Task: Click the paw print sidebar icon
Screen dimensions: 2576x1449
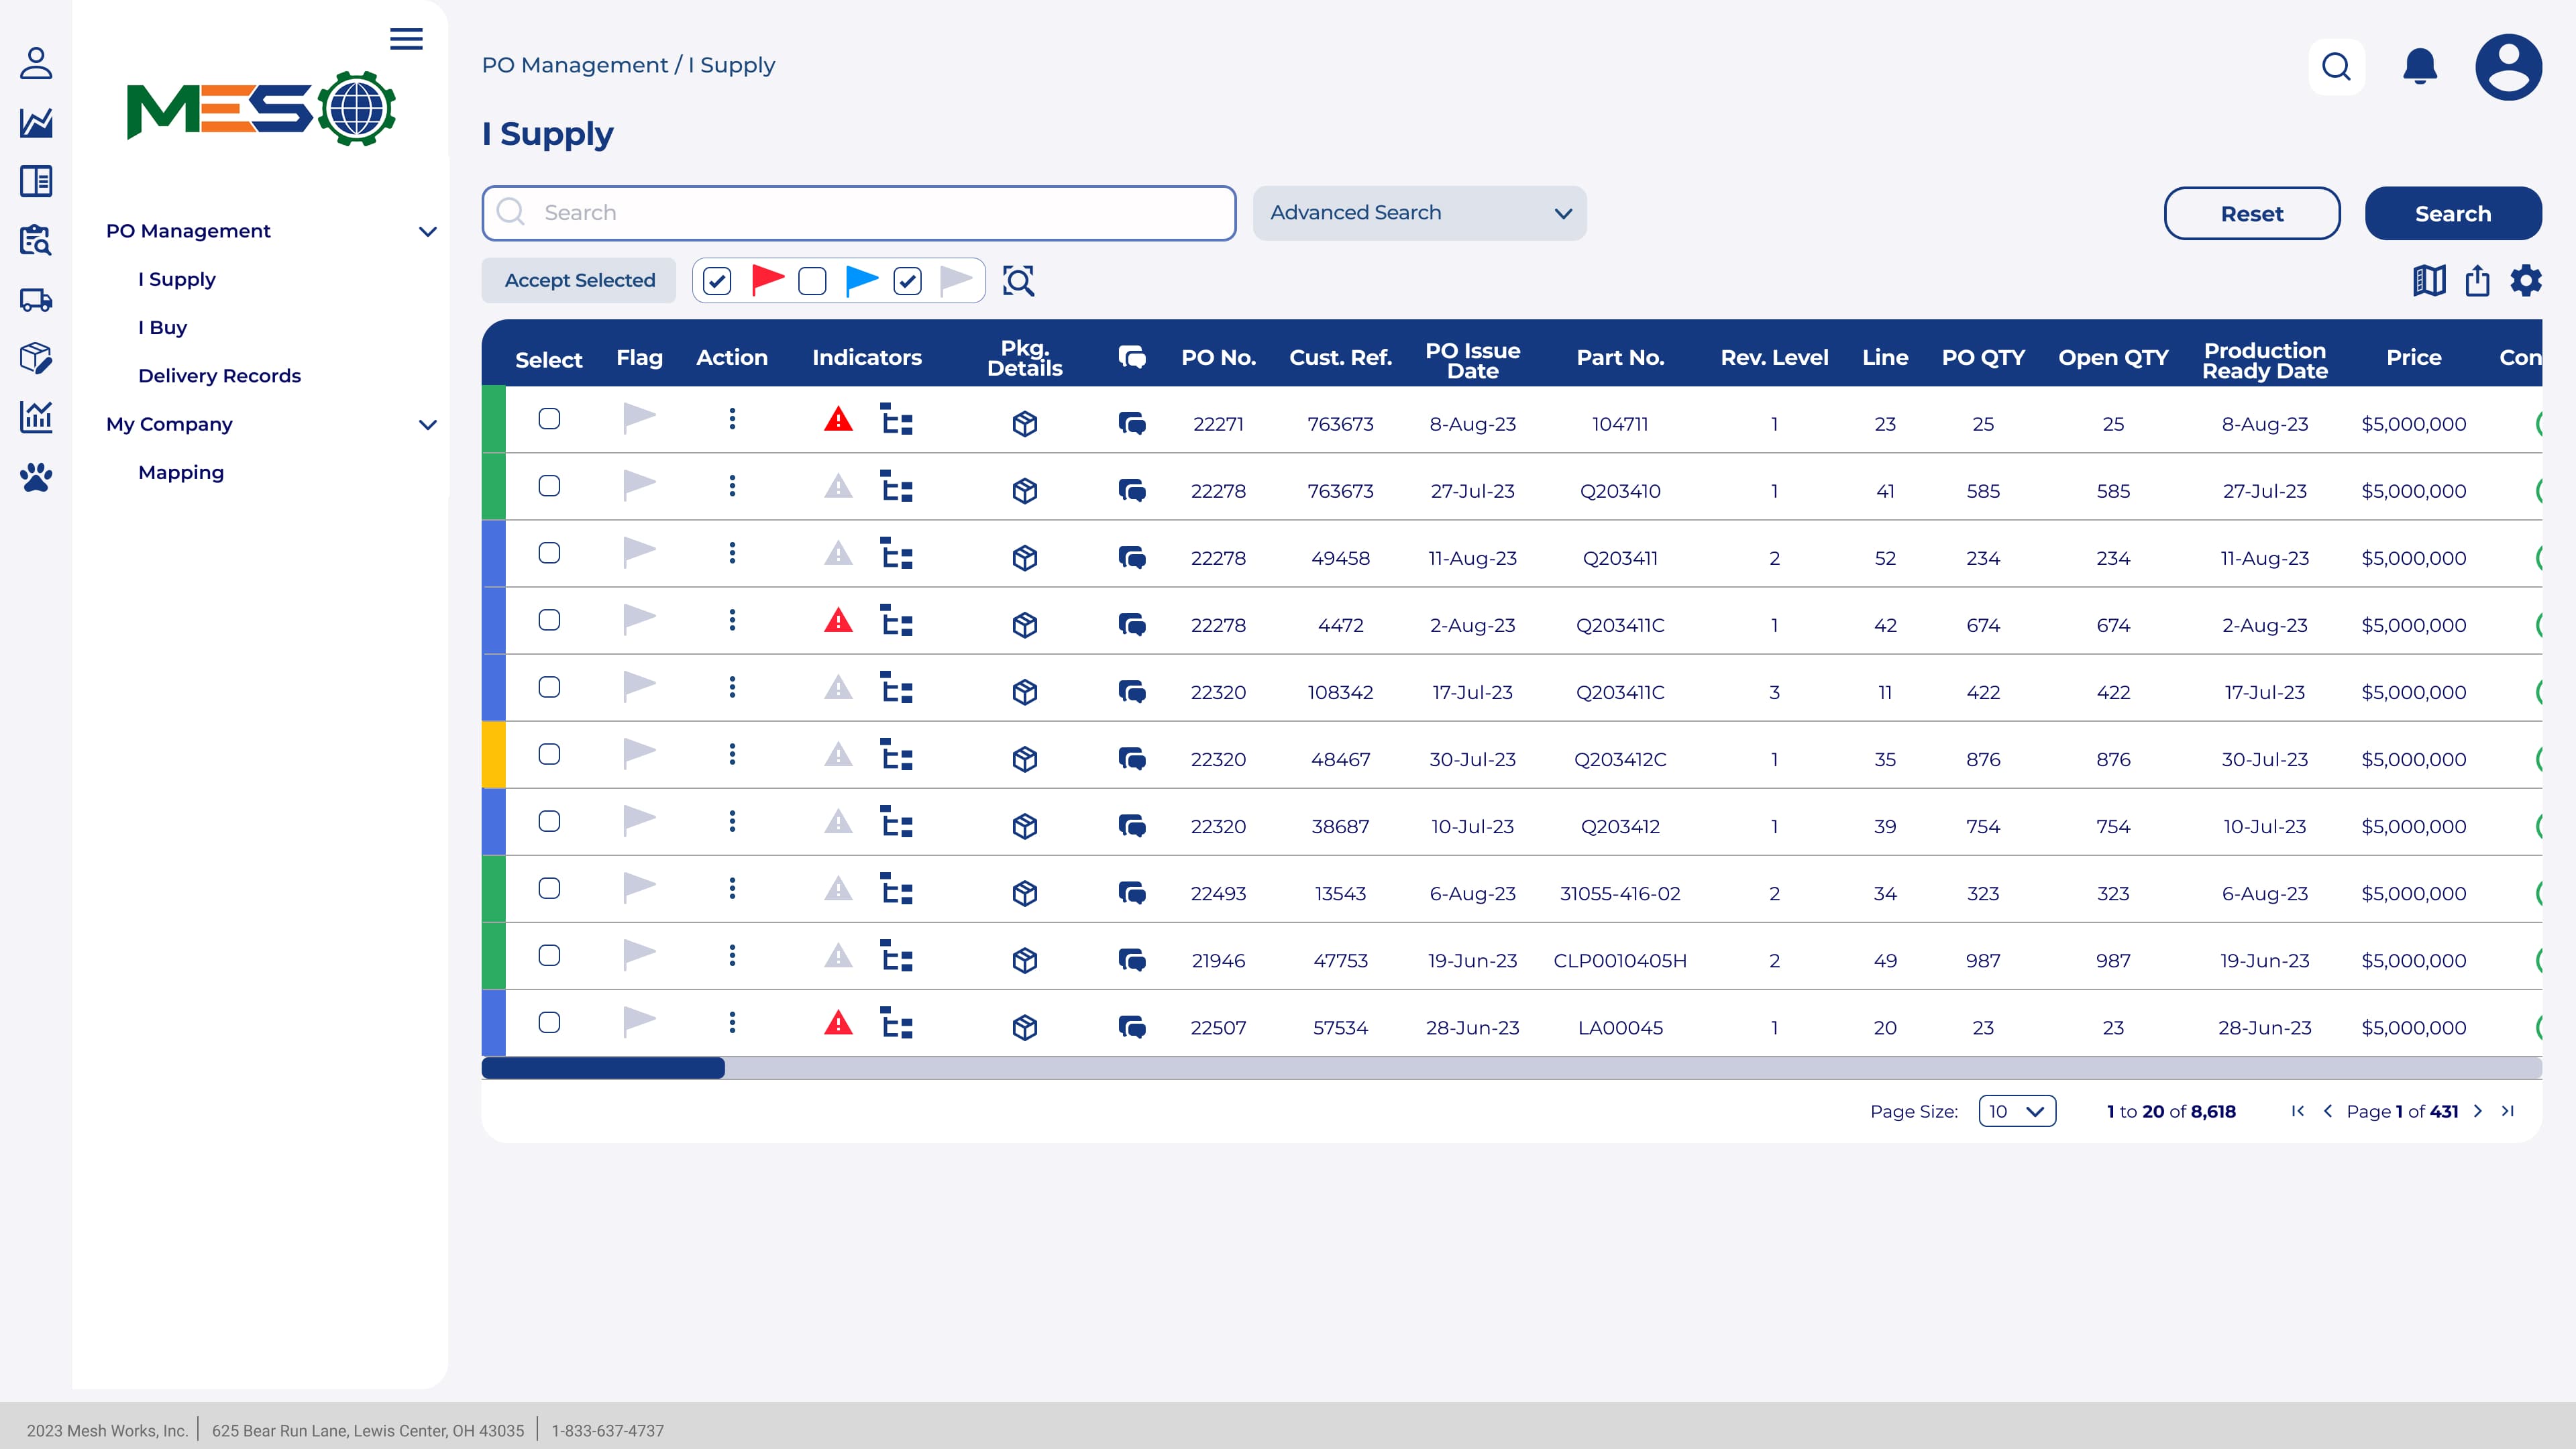Action: point(37,478)
